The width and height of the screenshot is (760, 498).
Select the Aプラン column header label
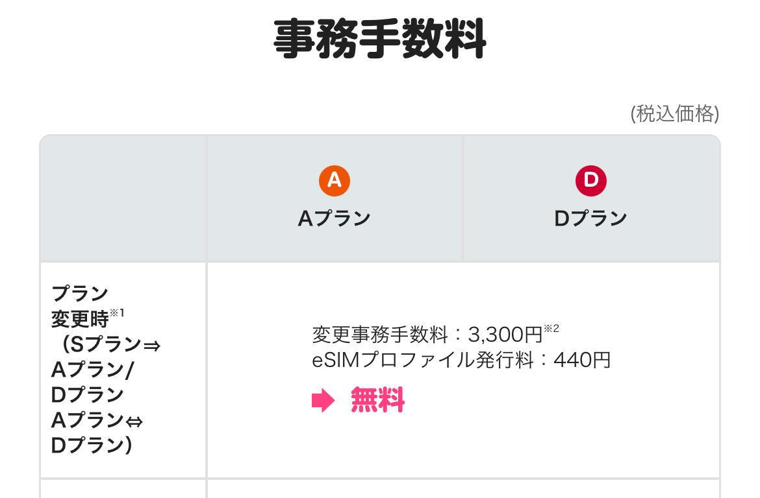tap(334, 219)
